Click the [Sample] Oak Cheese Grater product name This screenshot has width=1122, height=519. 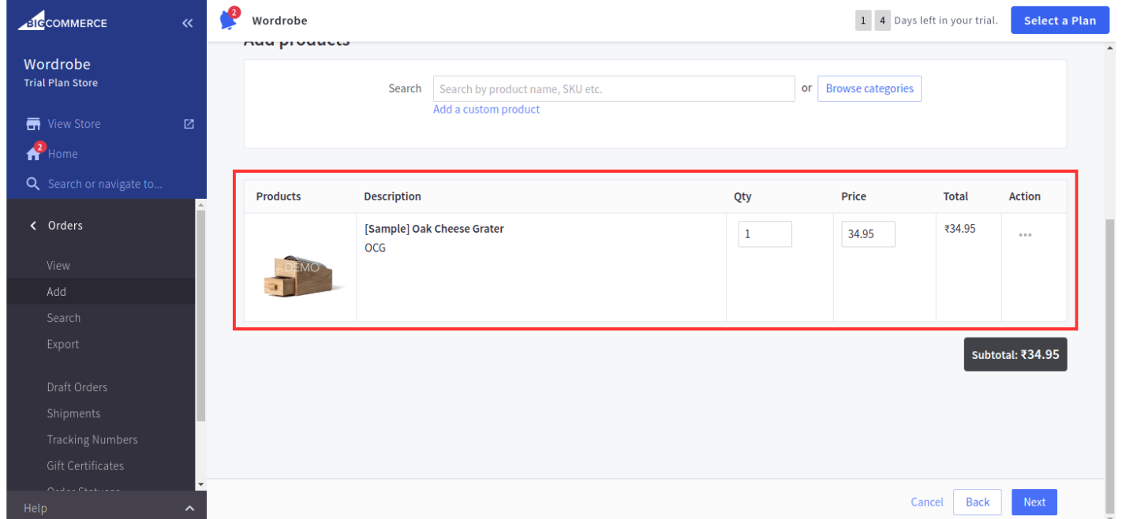(434, 229)
